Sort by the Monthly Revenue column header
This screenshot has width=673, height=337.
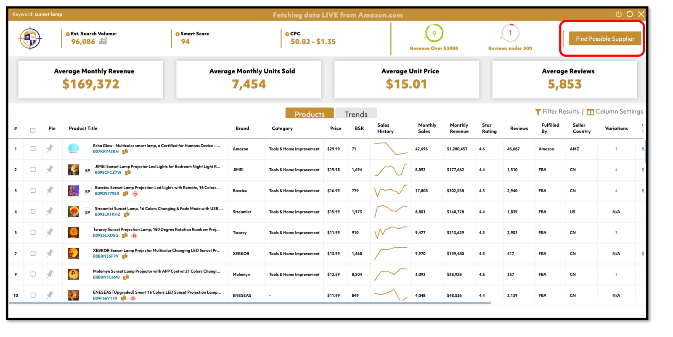tap(459, 128)
